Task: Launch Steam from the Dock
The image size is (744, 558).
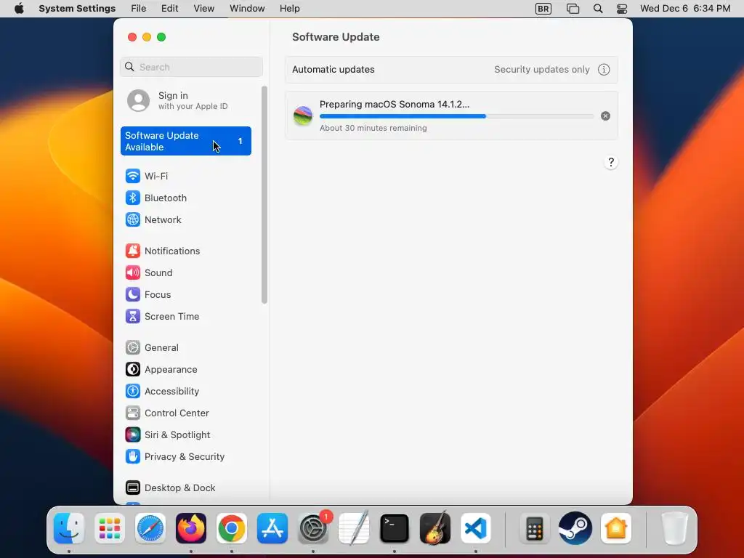Action: (575, 528)
